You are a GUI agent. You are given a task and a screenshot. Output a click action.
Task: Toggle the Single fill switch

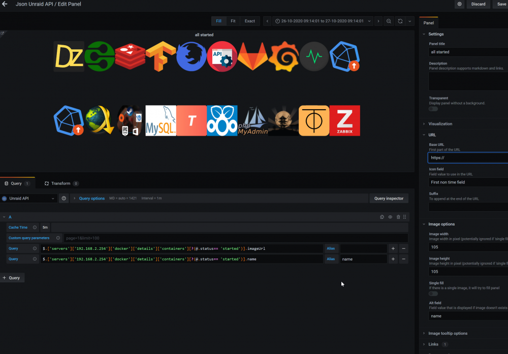pos(433,294)
